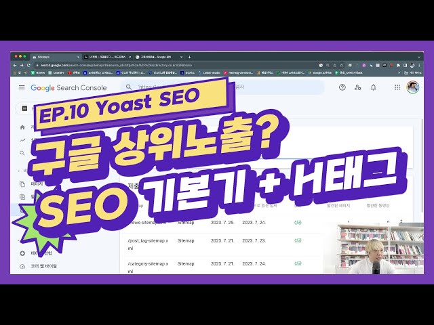Switch to the WordPress browser tab
The width and height of the screenshot is (434, 325).
pyautogui.click(x=107, y=57)
